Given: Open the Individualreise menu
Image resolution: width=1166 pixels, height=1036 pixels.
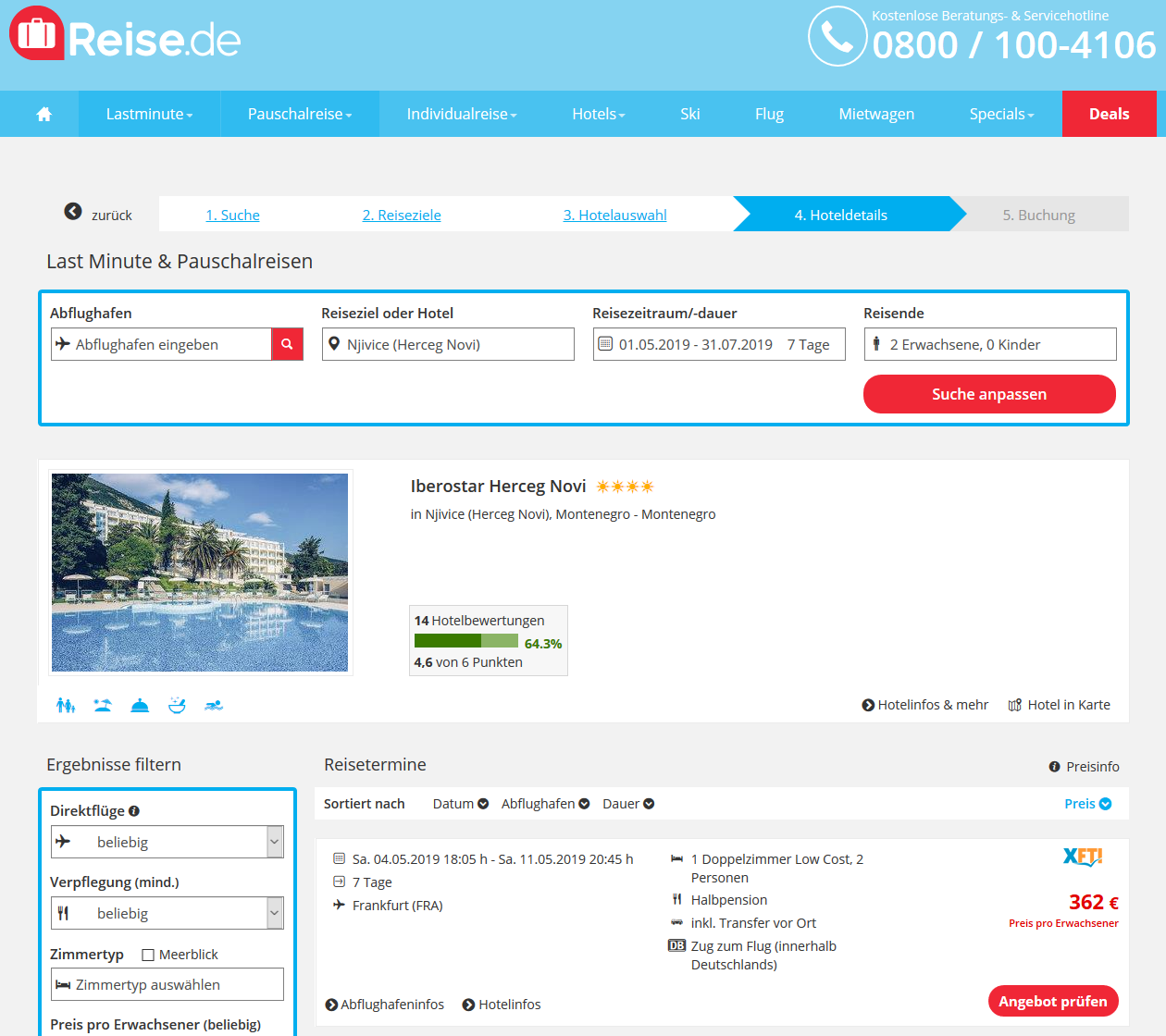Looking at the screenshot, I should (462, 114).
